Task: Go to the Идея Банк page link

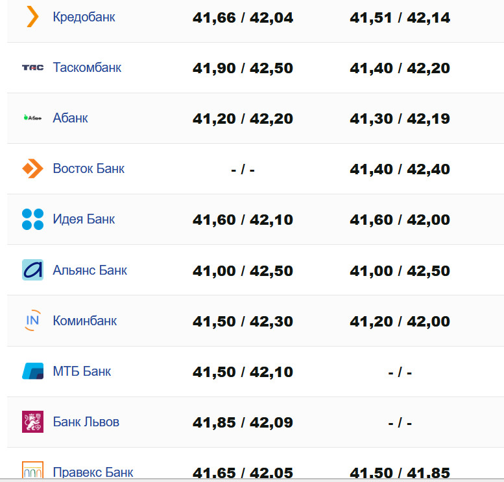Action: pos(84,219)
